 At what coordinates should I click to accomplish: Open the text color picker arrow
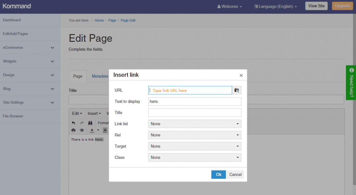click(x=98, y=130)
